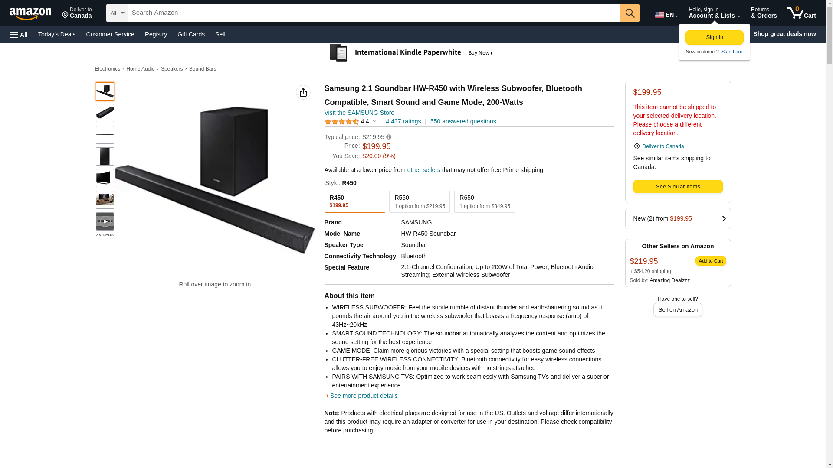Expand the 4.4 star rating popover

click(x=374, y=121)
